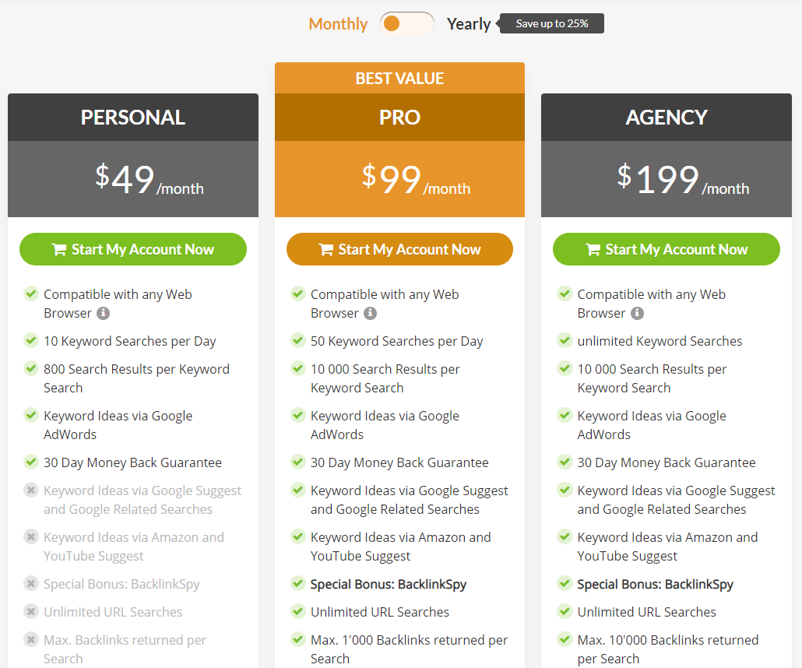Select the Monthly billing label
The width and height of the screenshot is (802, 668).
pos(338,24)
